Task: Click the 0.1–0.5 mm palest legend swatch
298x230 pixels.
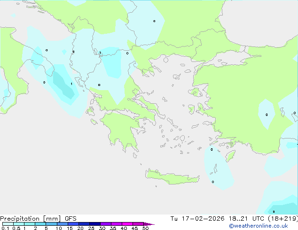Action: point(8,224)
